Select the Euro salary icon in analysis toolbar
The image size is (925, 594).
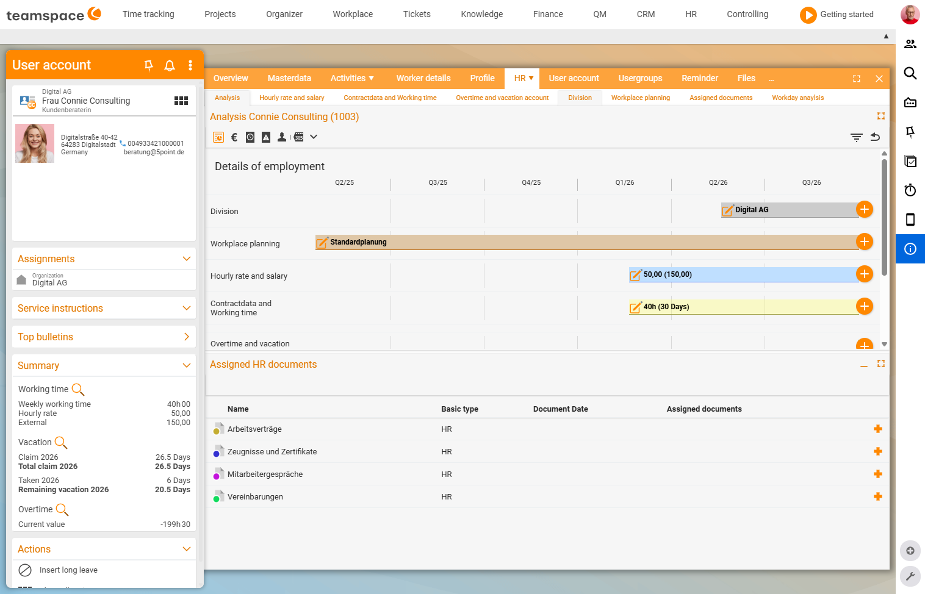point(234,137)
